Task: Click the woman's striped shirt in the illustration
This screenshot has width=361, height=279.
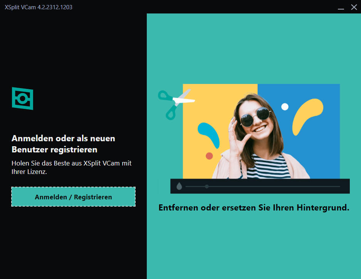Action: [266, 165]
